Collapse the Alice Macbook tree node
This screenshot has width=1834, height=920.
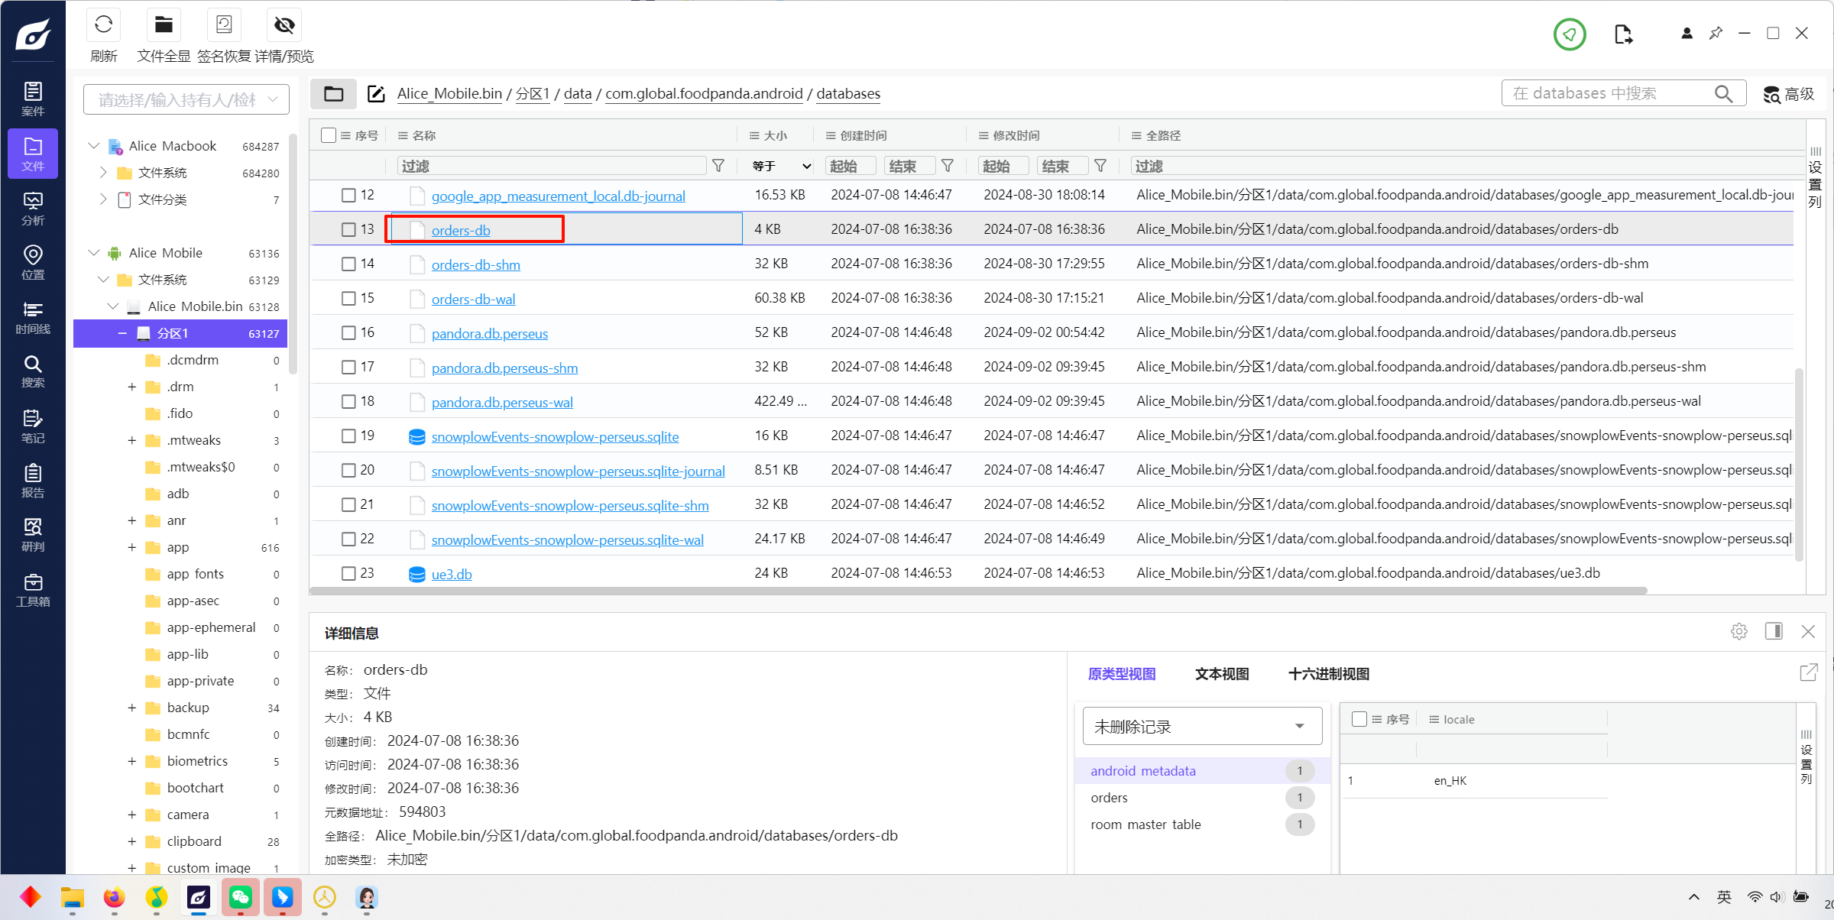click(93, 146)
